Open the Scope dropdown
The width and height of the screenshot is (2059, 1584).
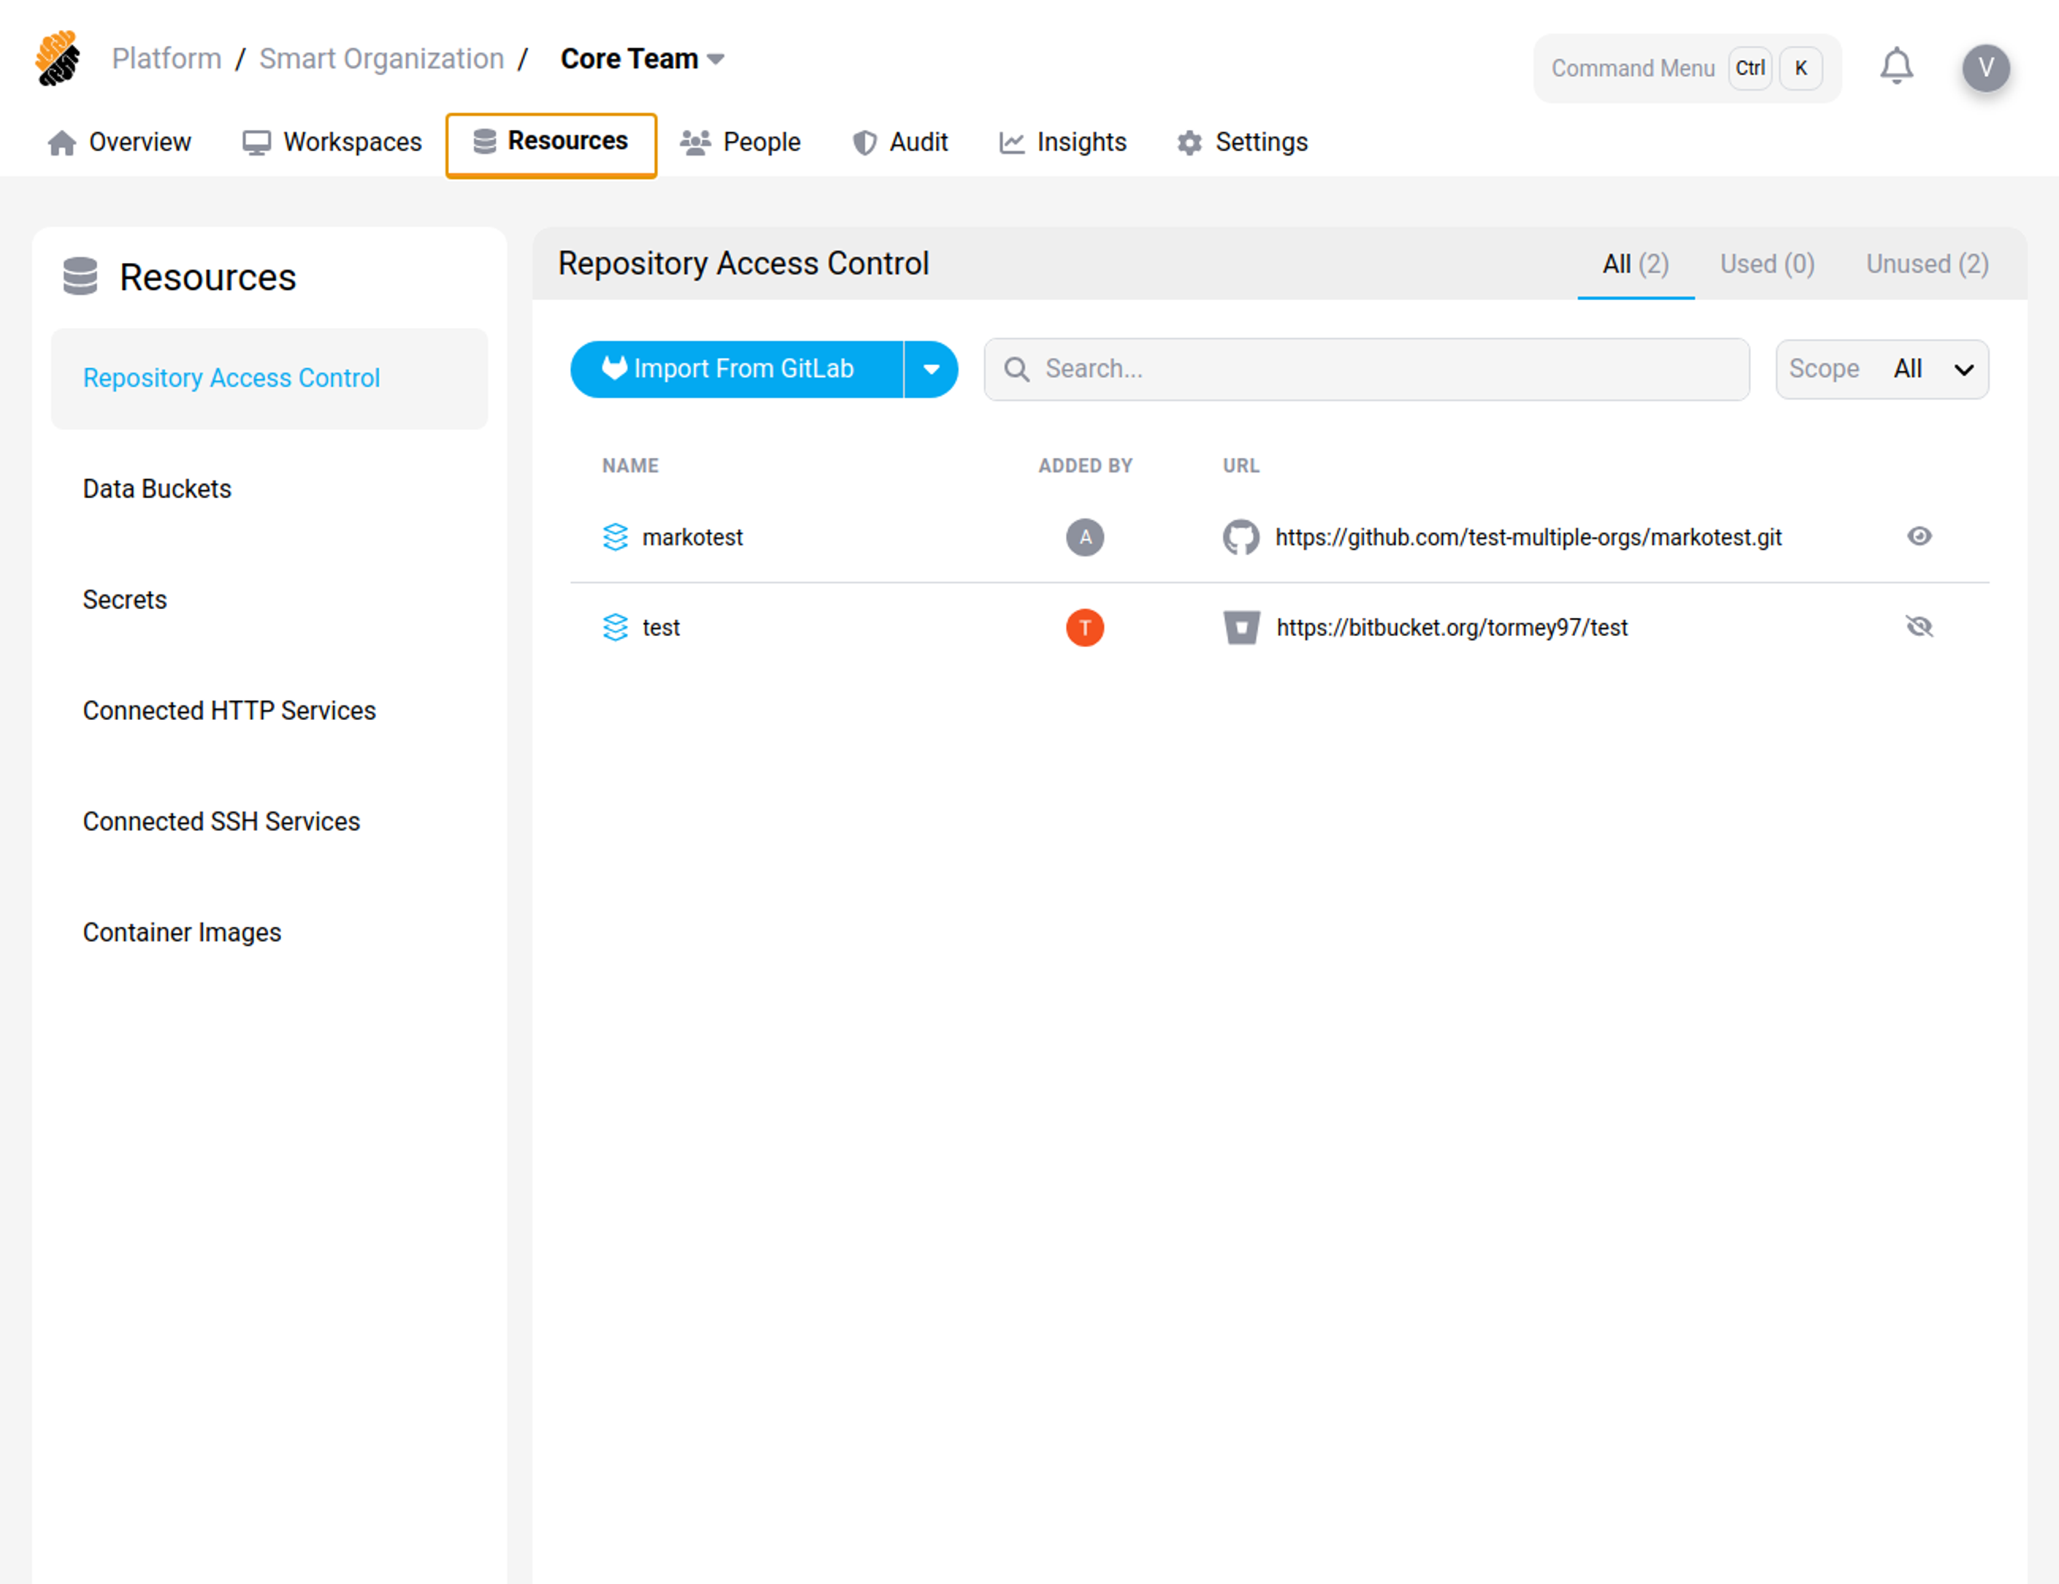[x=1882, y=369]
